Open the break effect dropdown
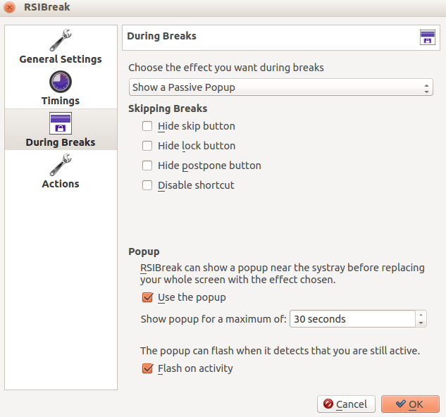 [281, 87]
